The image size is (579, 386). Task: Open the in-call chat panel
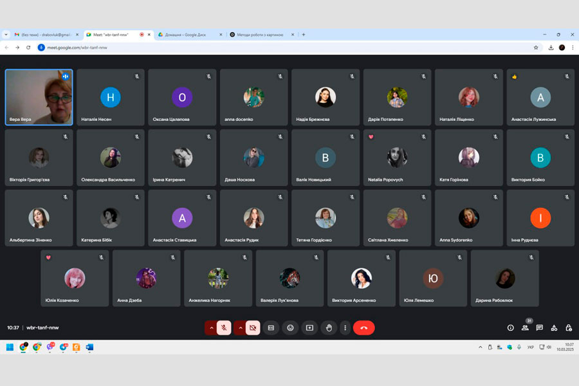[x=540, y=327]
